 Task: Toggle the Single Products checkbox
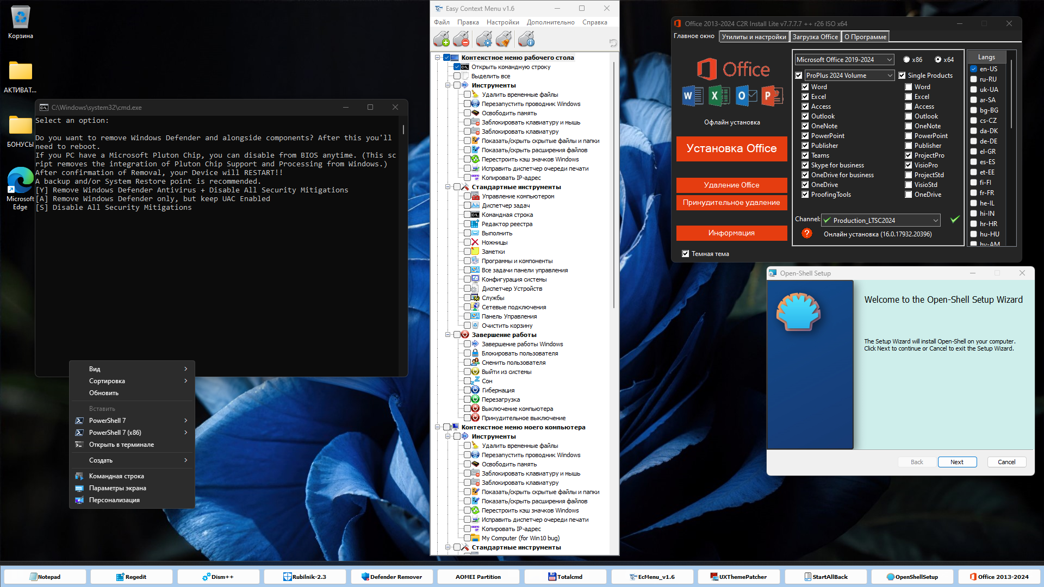tap(902, 76)
